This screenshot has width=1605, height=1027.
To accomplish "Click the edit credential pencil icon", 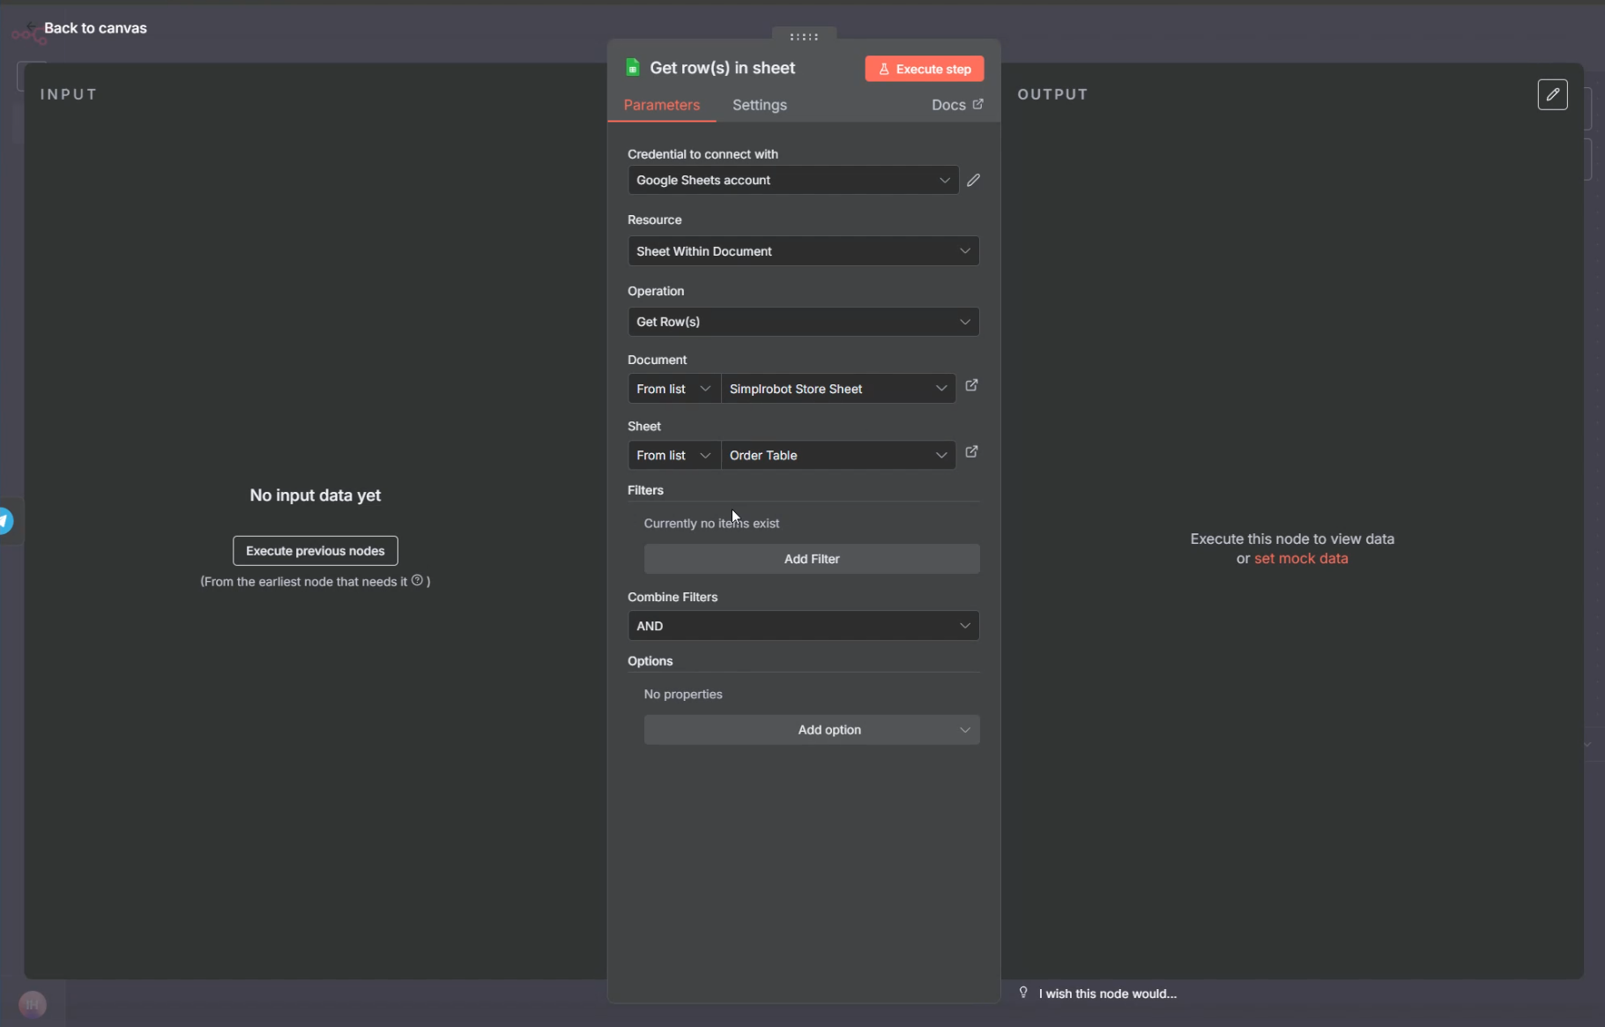I will [x=973, y=180].
